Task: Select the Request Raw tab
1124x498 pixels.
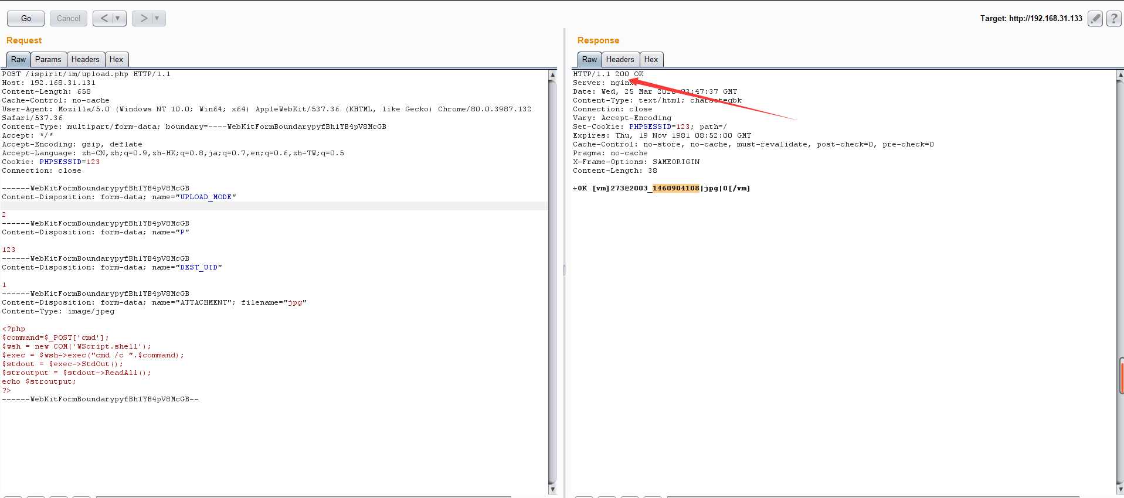Action: (x=18, y=59)
